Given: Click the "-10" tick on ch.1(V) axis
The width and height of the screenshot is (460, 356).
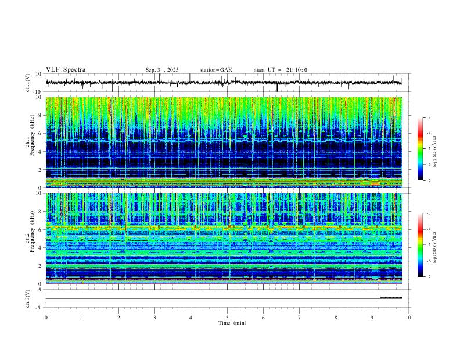Looking at the screenshot, I should coord(38,92).
